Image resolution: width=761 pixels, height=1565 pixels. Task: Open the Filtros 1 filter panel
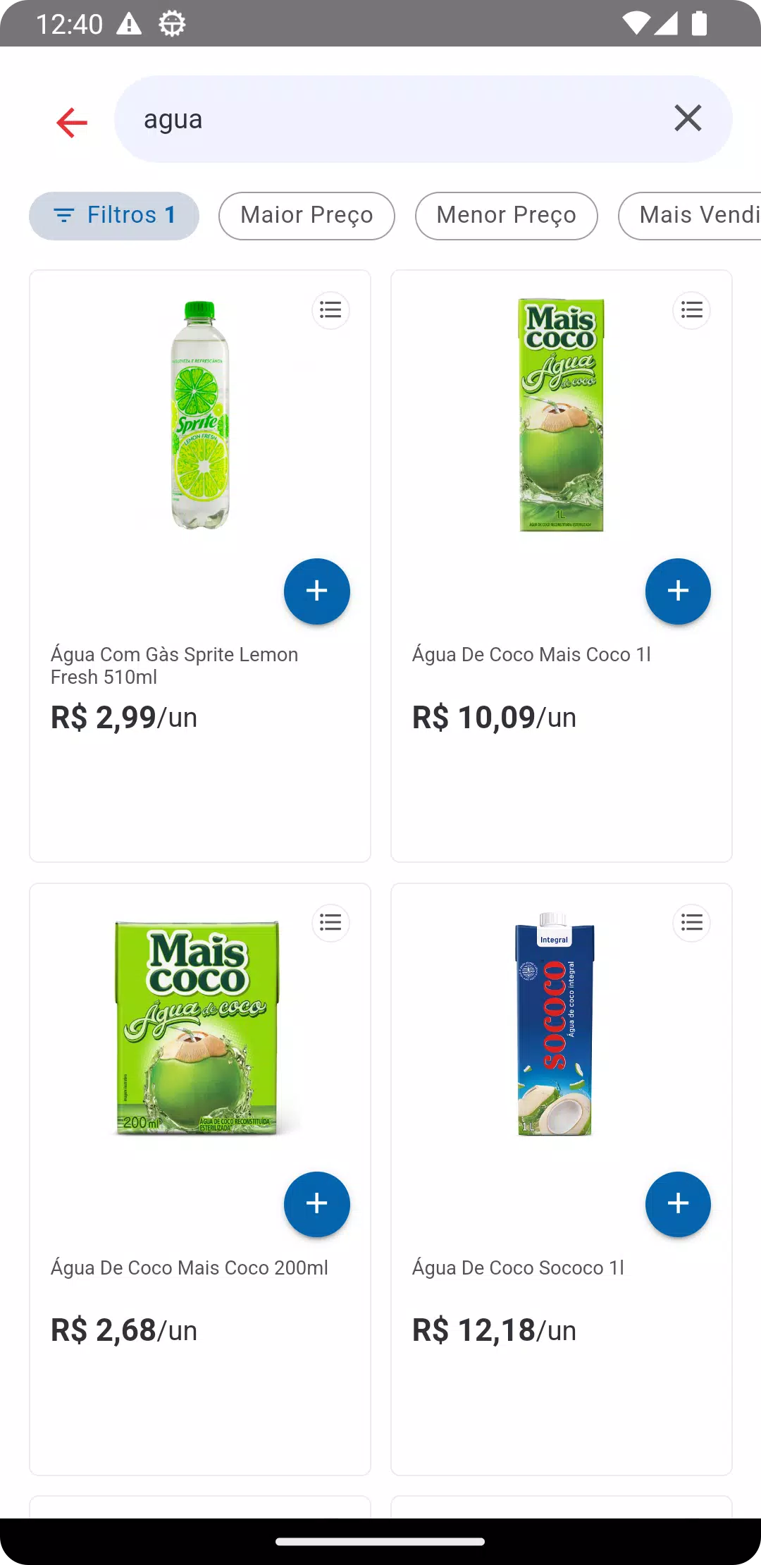(114, 216)
